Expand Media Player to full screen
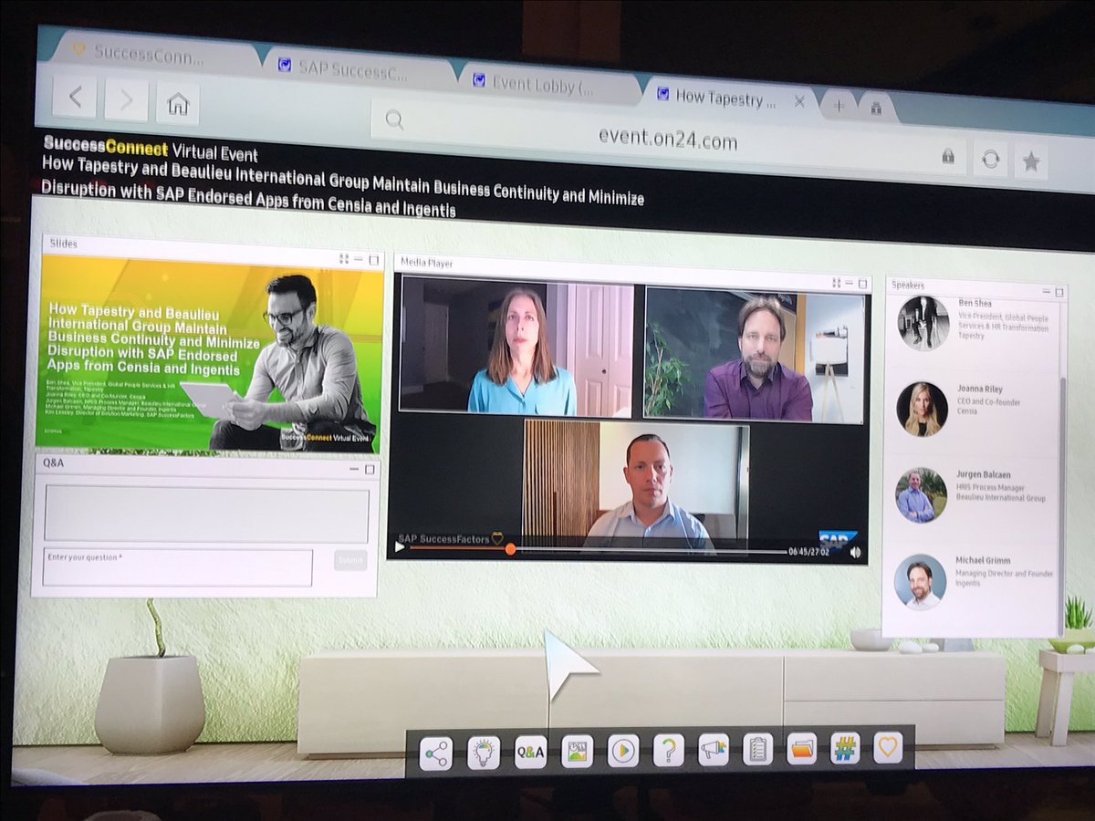Screen dimensions: 1095x821 835,284
